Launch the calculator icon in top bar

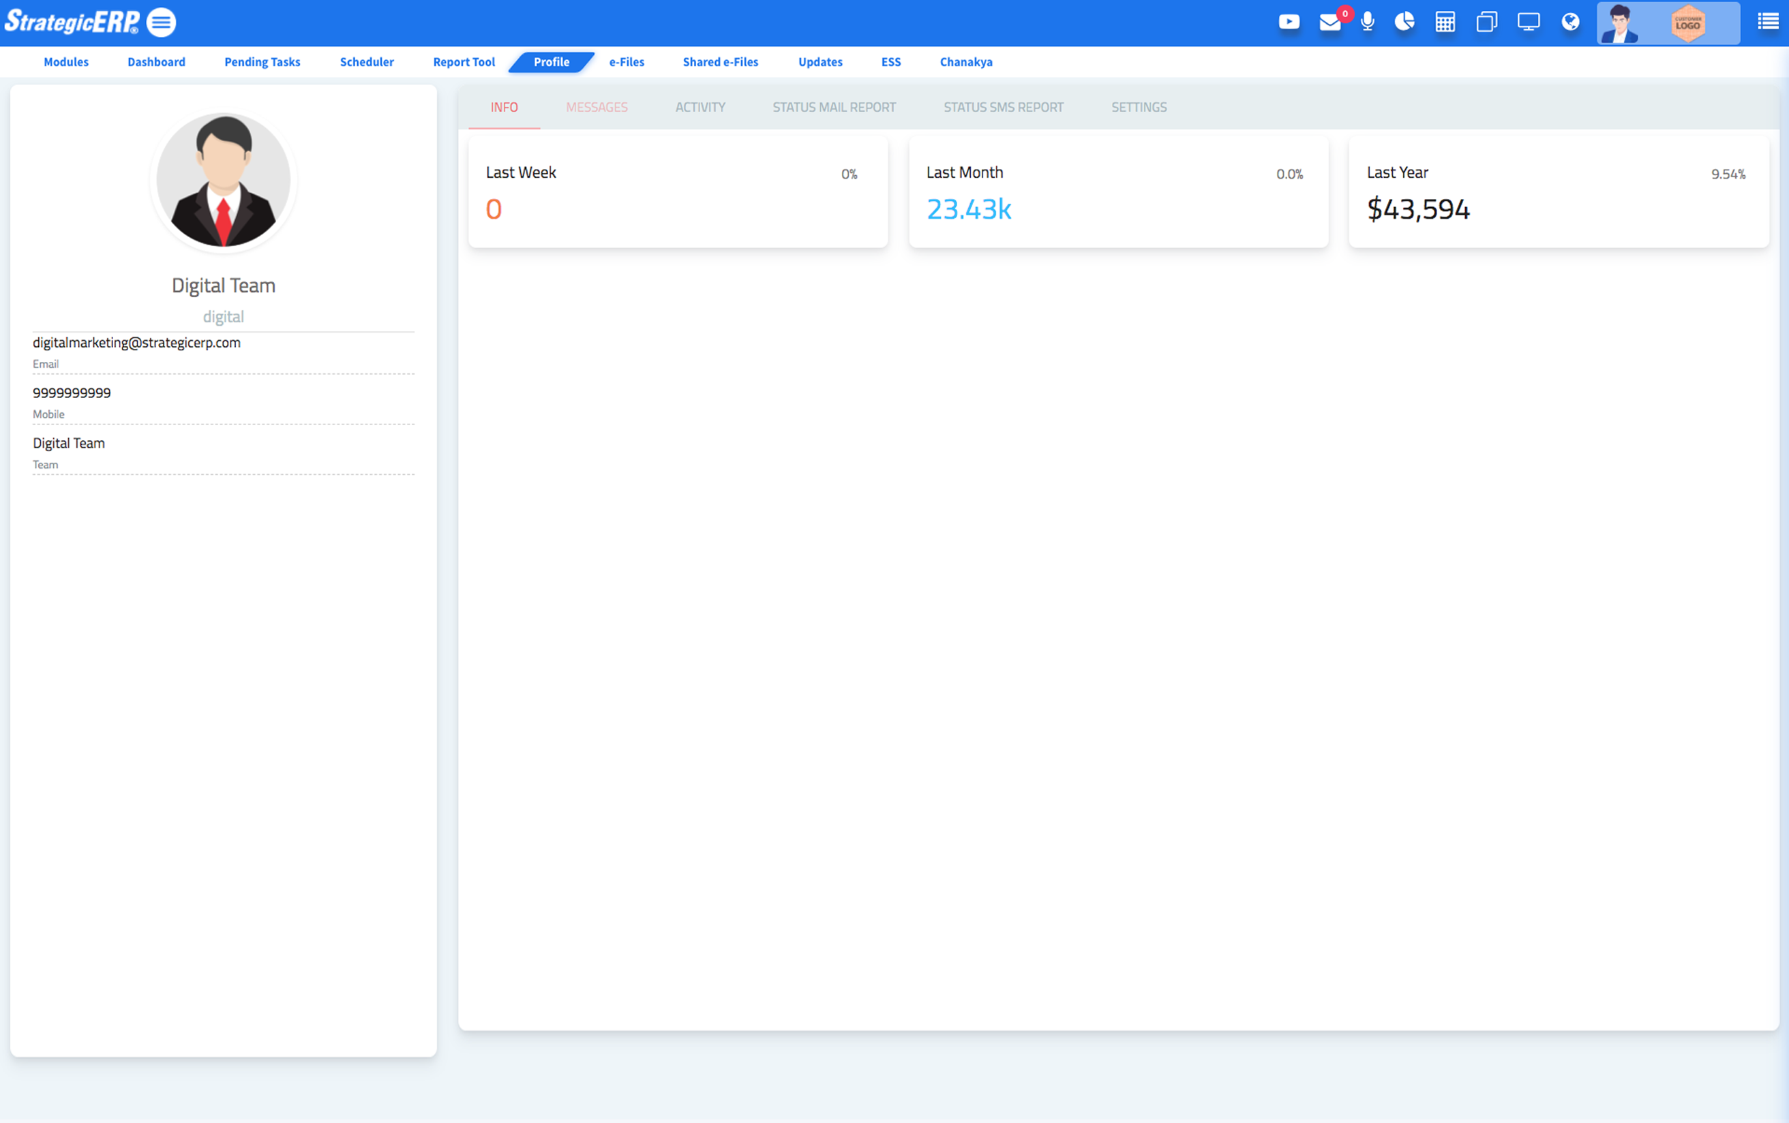(1445, 22)
